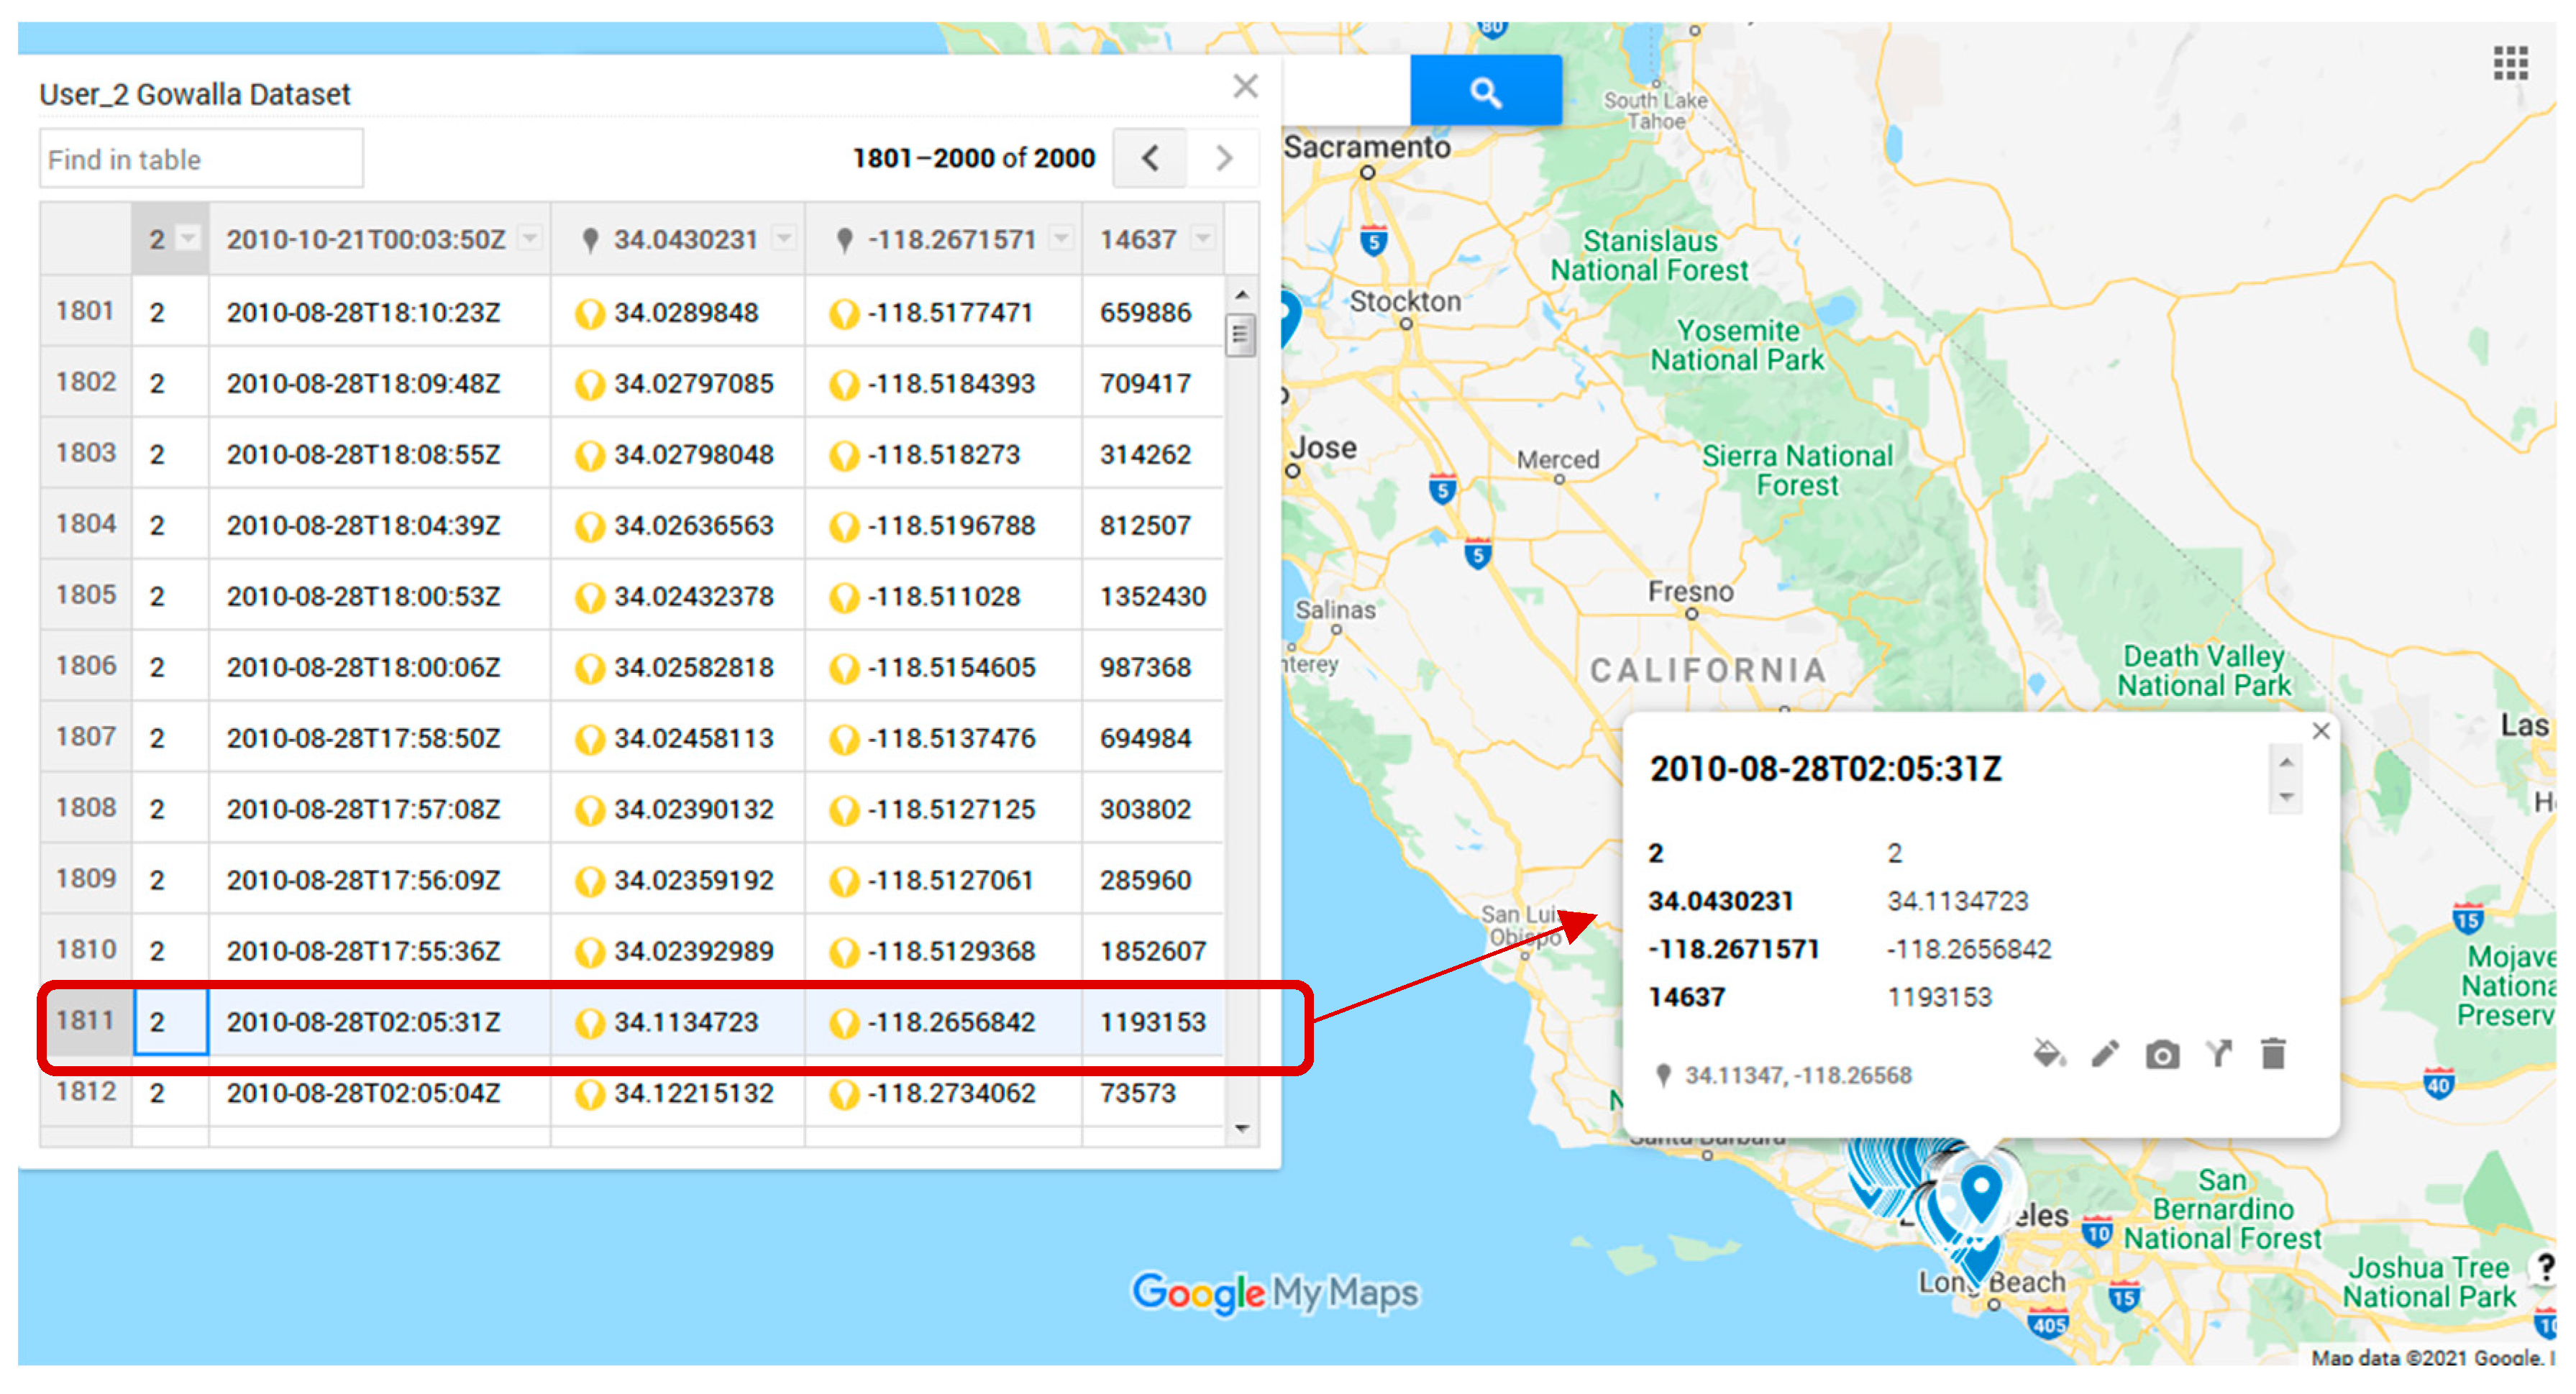This screenshot has width=2576, height=1394.
Task: Click yellow marker icon beside -118.2656842 in row 1811
Action: click(x=844, y=1023)
